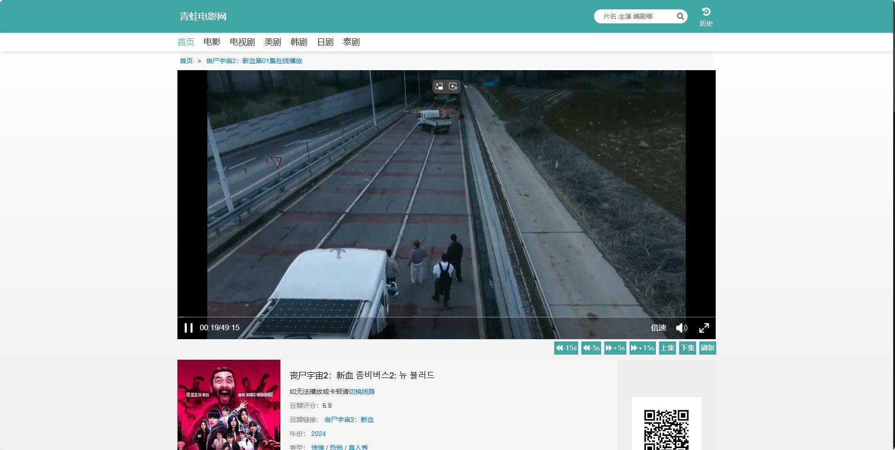Screen dimensions: 895x450
Task: Click the video enhance overlay icon
Action: coord(453,86)
